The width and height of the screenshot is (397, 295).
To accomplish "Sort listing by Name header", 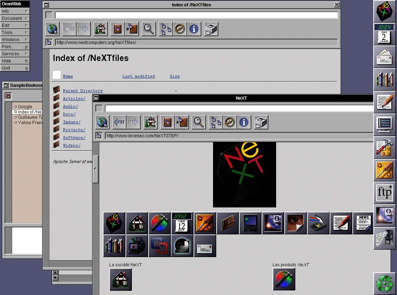I will 68,76.
